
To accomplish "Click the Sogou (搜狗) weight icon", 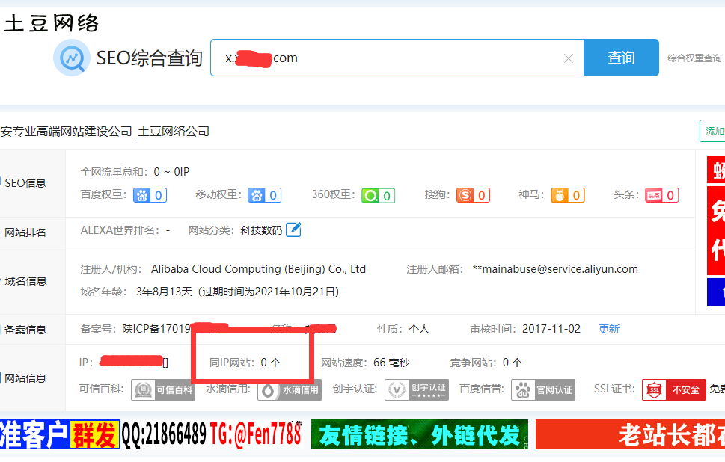I will click(465, 194).
